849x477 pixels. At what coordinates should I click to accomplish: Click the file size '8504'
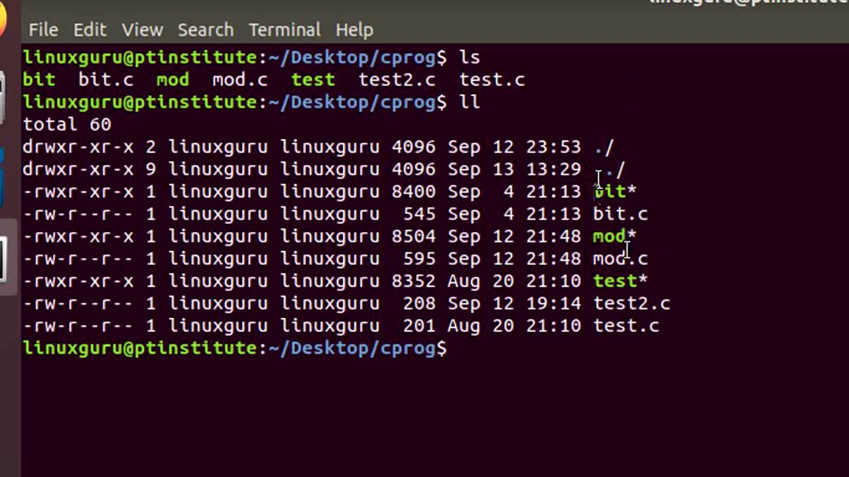(x=414, y=237)
